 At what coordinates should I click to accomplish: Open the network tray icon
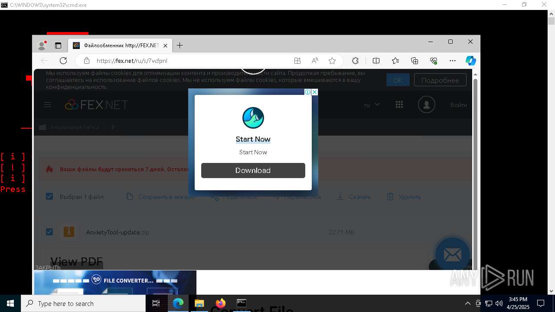pyautogui.click(x=488, y=303)
